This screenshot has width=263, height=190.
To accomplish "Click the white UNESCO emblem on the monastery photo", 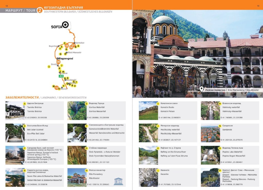I will (x=193, y=88).
